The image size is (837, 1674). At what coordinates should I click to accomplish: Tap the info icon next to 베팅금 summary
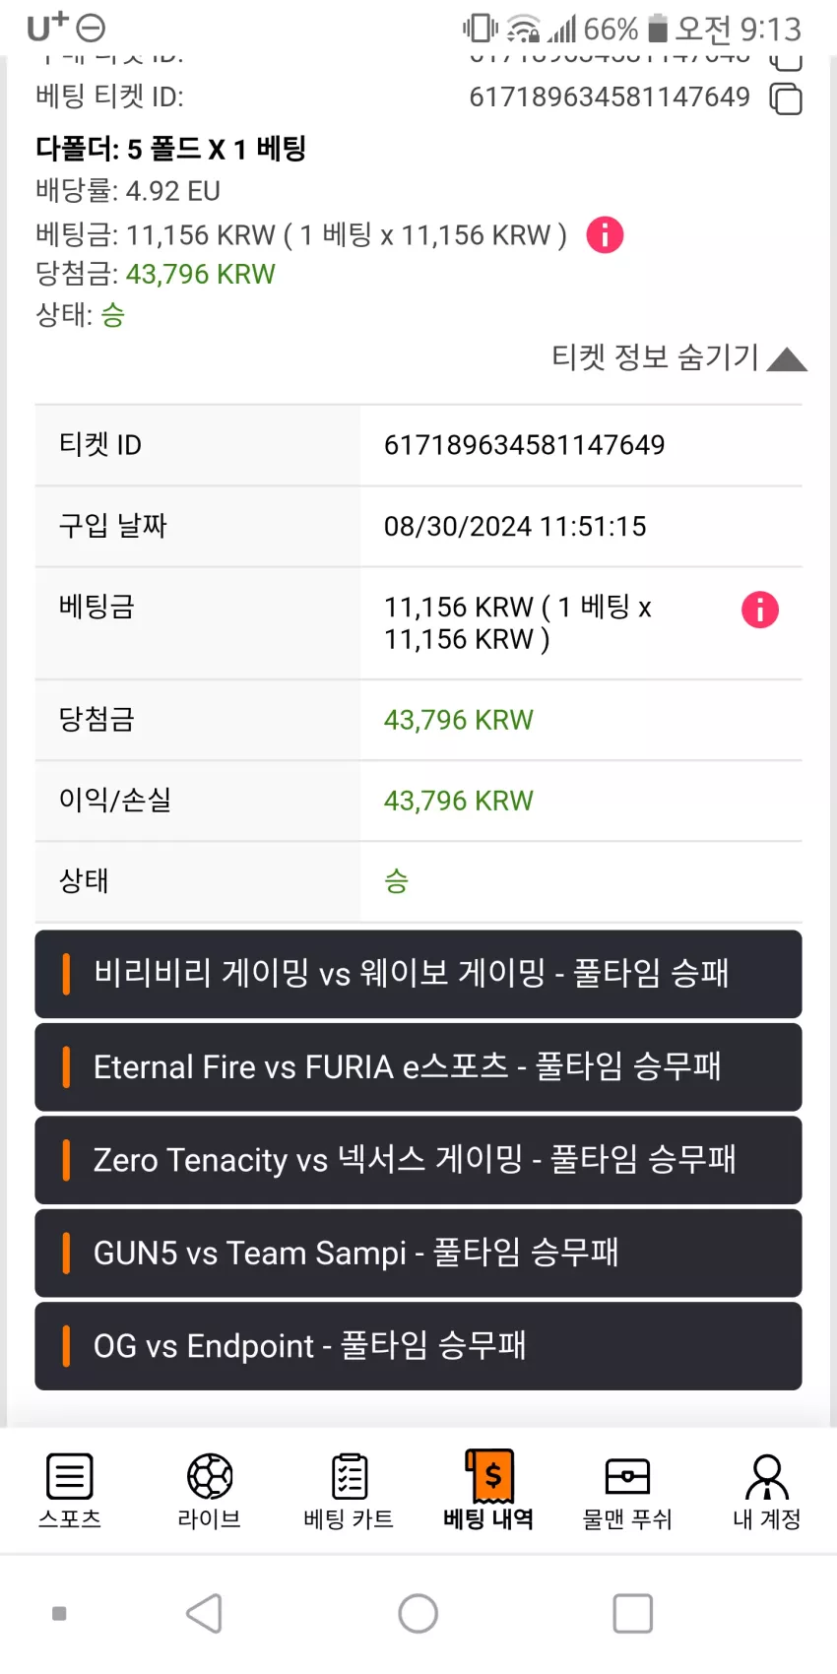point(605,235)
